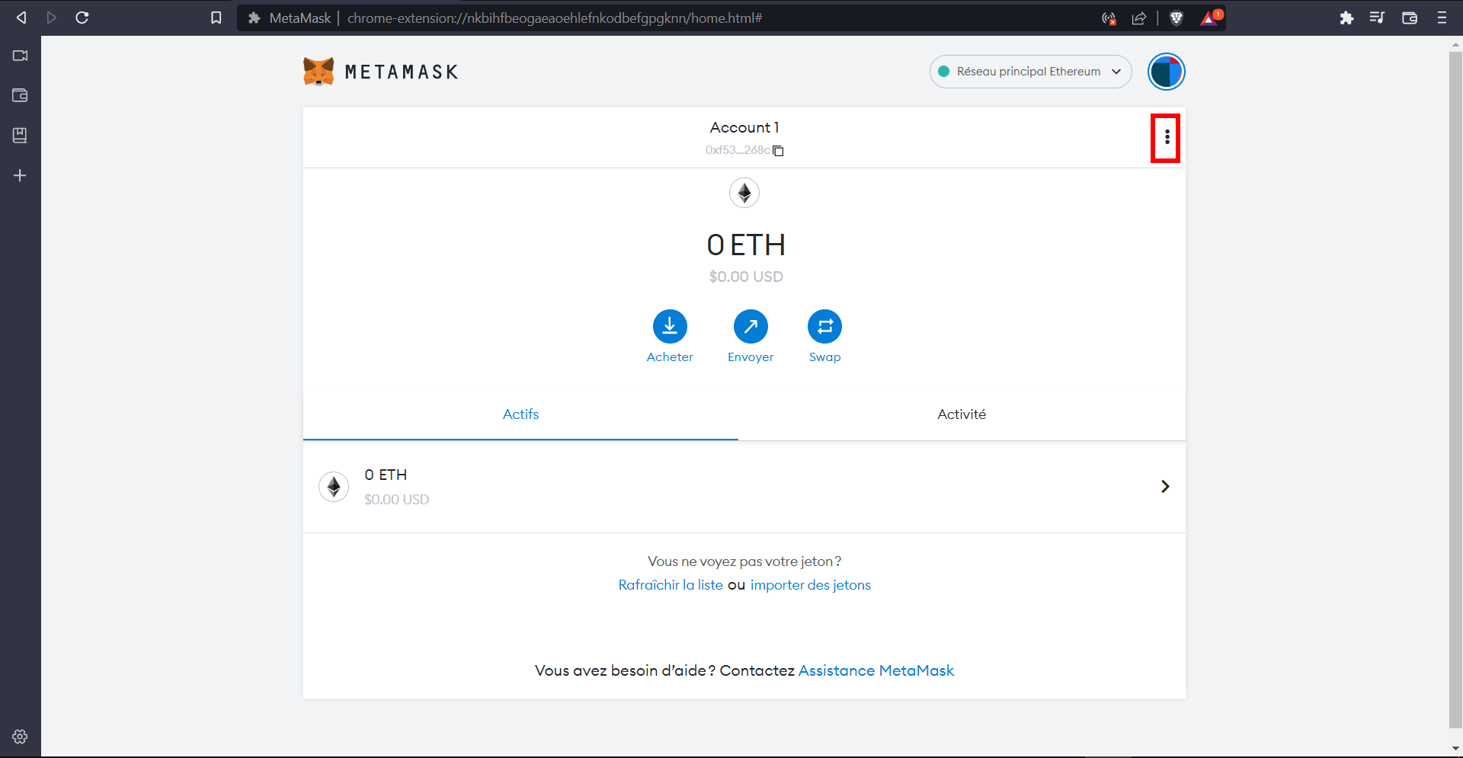Click the Acheter download icon button
1463x758 pixels.
670,327
